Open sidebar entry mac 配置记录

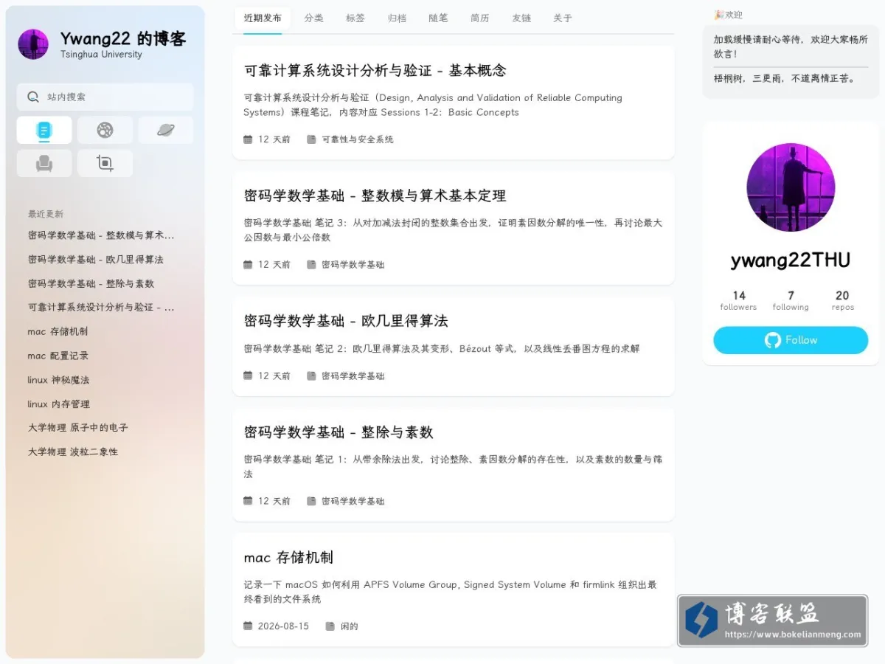(58, 356)
